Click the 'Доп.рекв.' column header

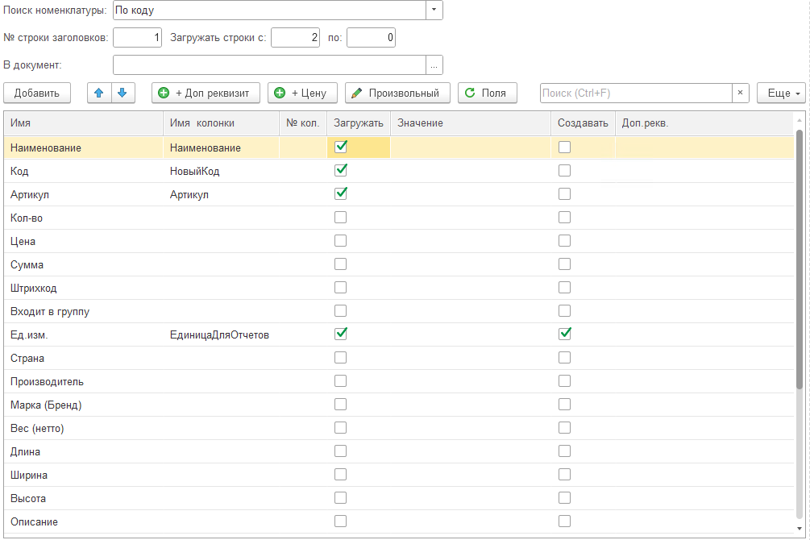tap(704, 123)
